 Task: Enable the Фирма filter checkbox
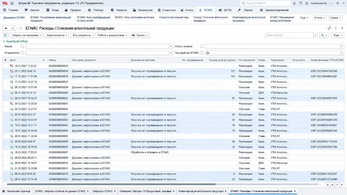[x=22, y=46]
